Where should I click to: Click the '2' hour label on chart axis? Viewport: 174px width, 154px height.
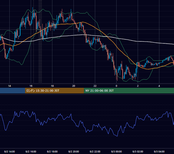138,86
